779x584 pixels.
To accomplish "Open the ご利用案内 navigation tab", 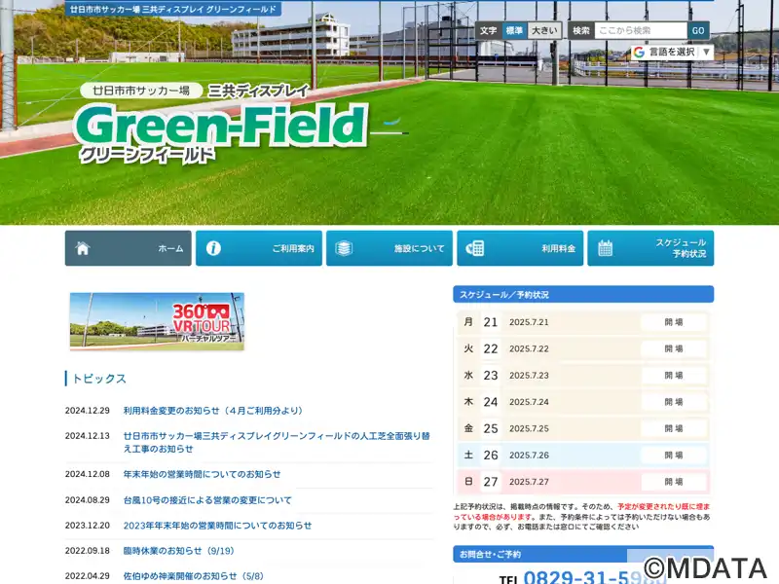I will coord(259,248).
